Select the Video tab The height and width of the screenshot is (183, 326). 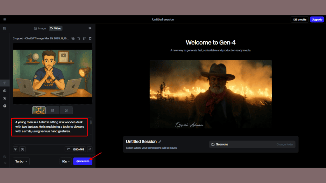(x=55, y=28)
